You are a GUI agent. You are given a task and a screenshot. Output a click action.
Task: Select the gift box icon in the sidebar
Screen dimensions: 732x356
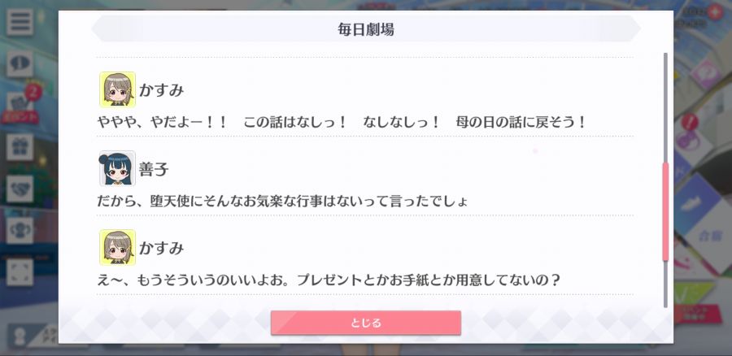tap(20, 147)
